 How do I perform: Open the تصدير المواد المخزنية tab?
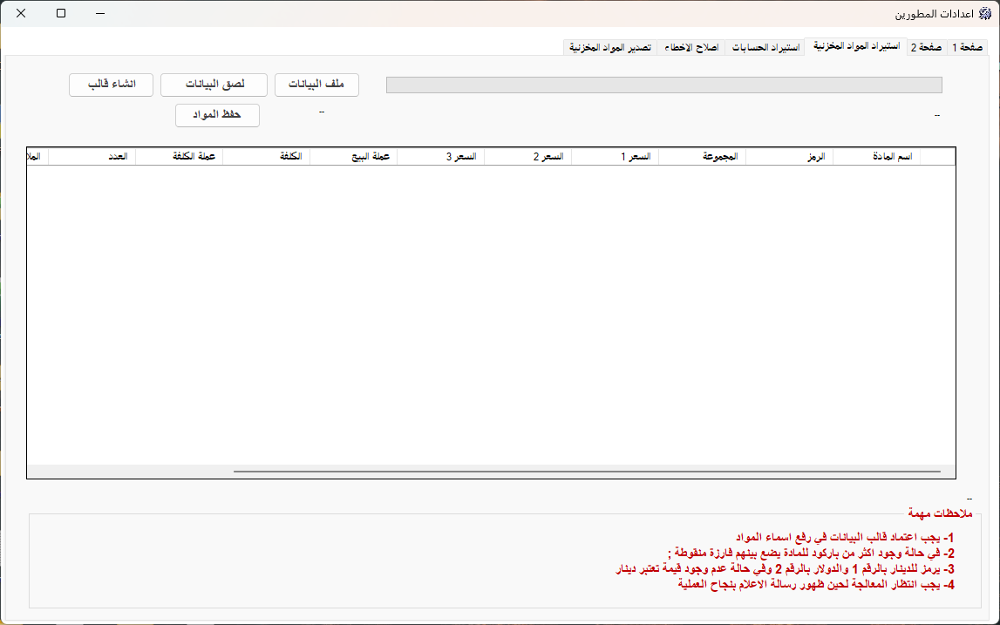(610, 48)
